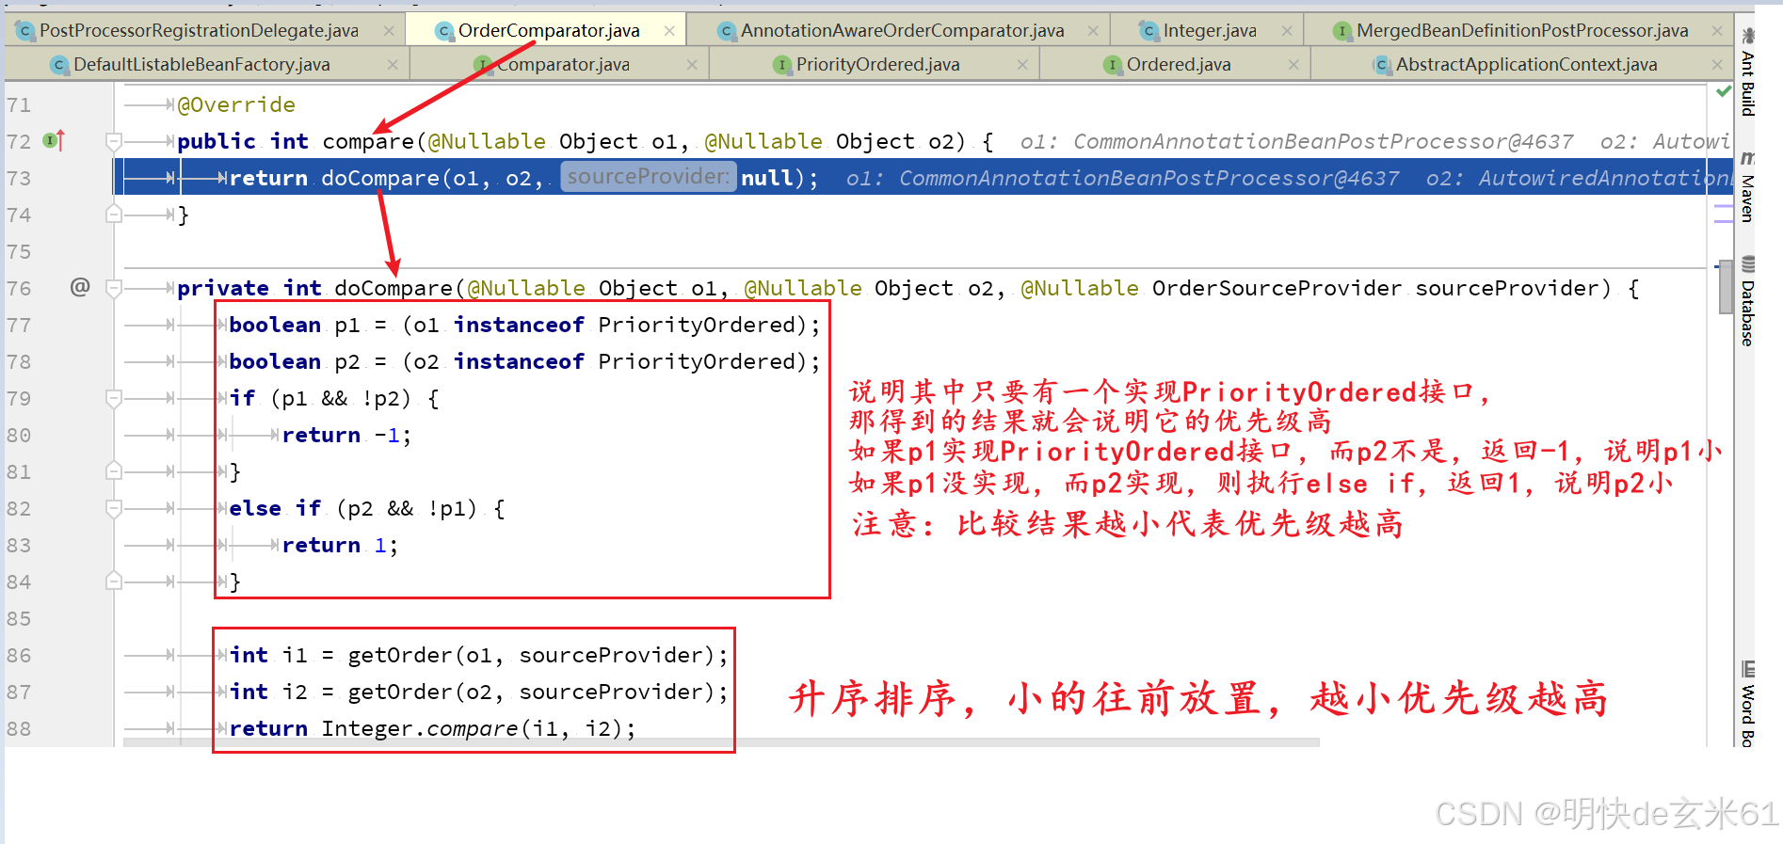Open MergedBeanDefinitionPostProcessor.java tab
The width and height of the screenshot is (1783, 844).
[x=1522, y=30]
